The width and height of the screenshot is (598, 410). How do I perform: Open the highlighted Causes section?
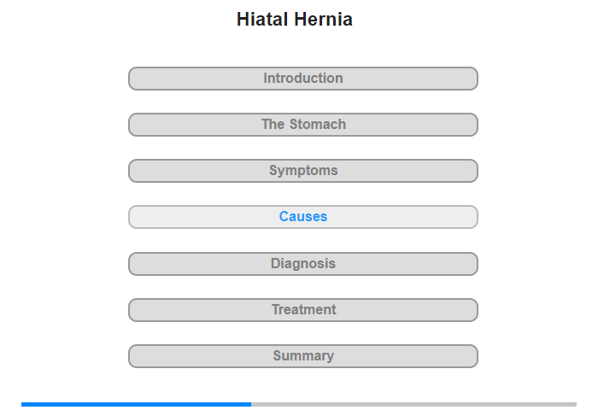303,217
